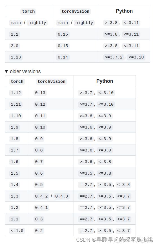157x245 pixels.
Task: Click the Python header in the top table
Action: pyautogui.click(x=124, y=11)
